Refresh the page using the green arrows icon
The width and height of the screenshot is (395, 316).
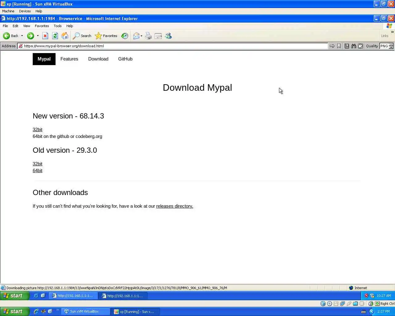(x=55, y=36)
